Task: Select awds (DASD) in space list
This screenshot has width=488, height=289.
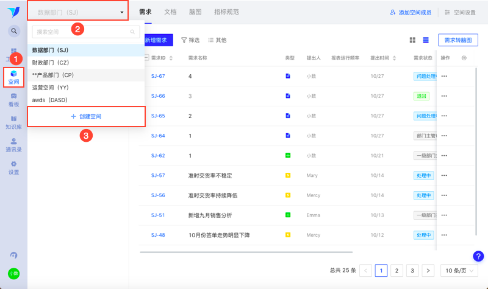Action: 86,100
